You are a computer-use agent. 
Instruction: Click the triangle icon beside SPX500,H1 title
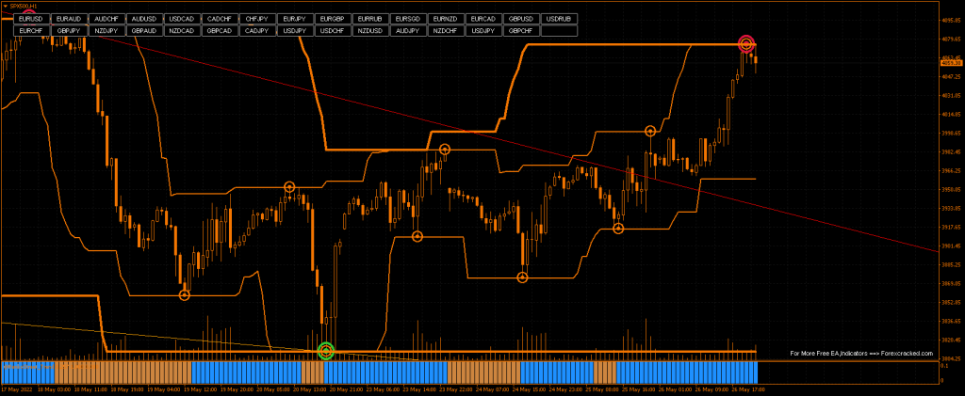point(5,6)
